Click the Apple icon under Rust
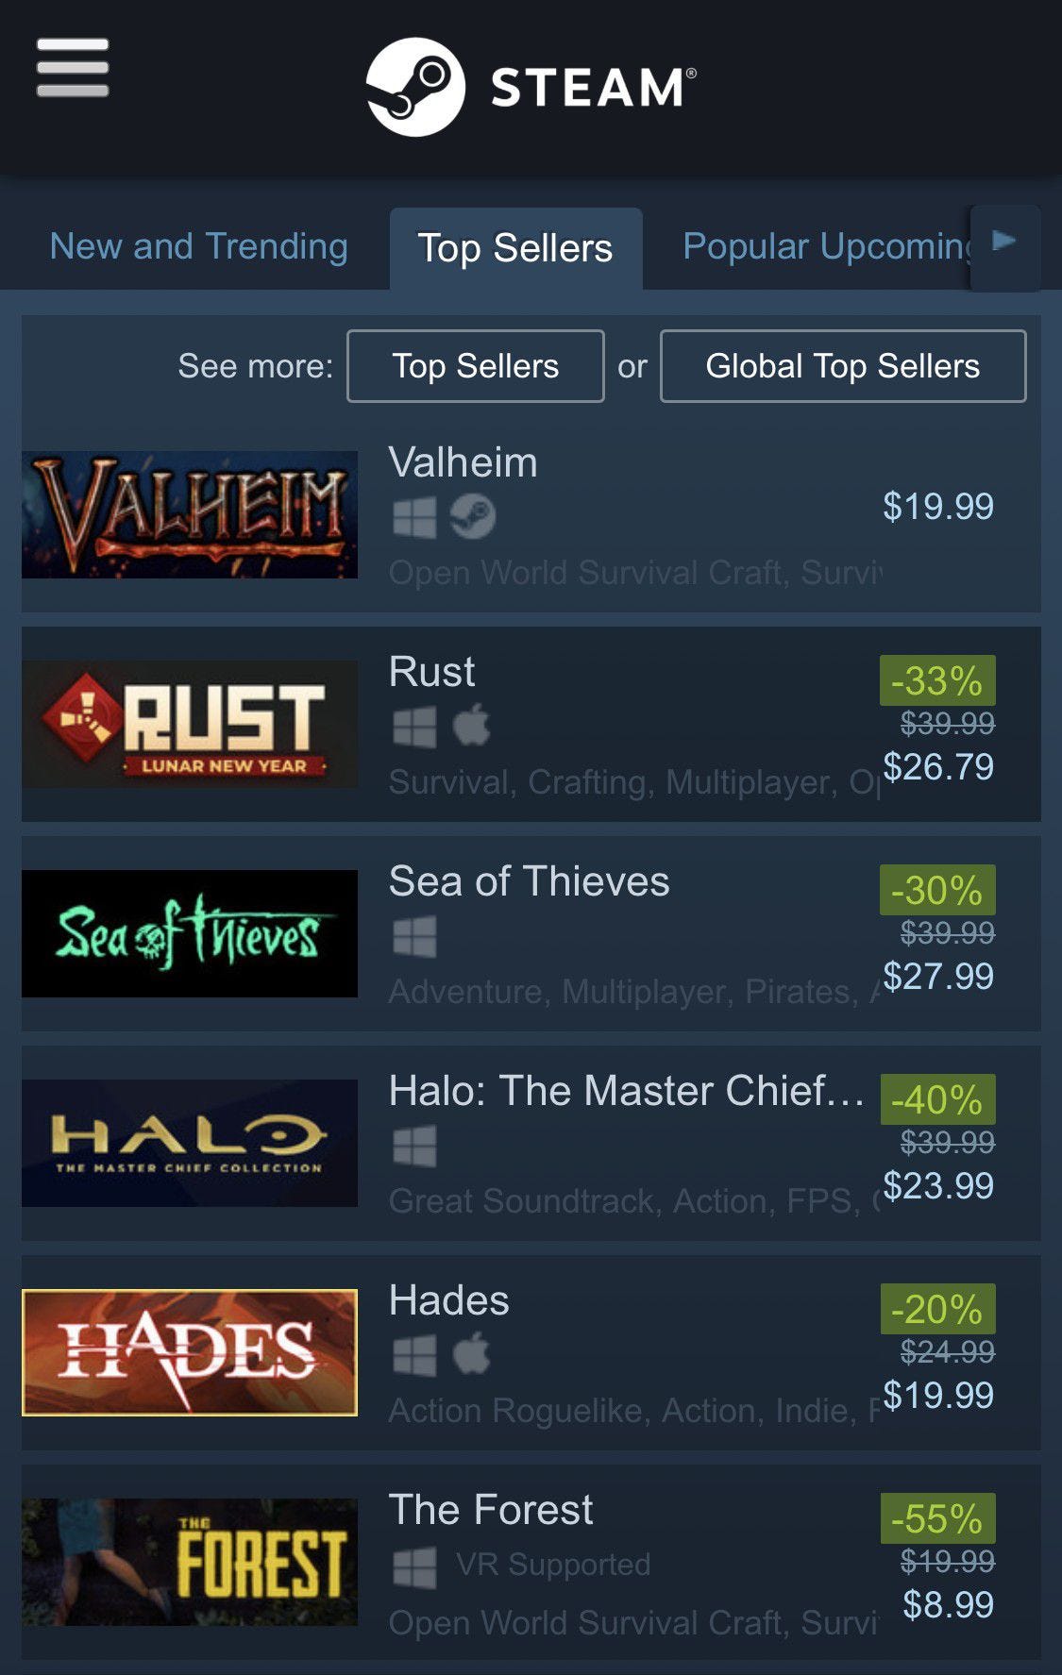The height and width of the screenshot is (1675, 1062). [472, 727]
